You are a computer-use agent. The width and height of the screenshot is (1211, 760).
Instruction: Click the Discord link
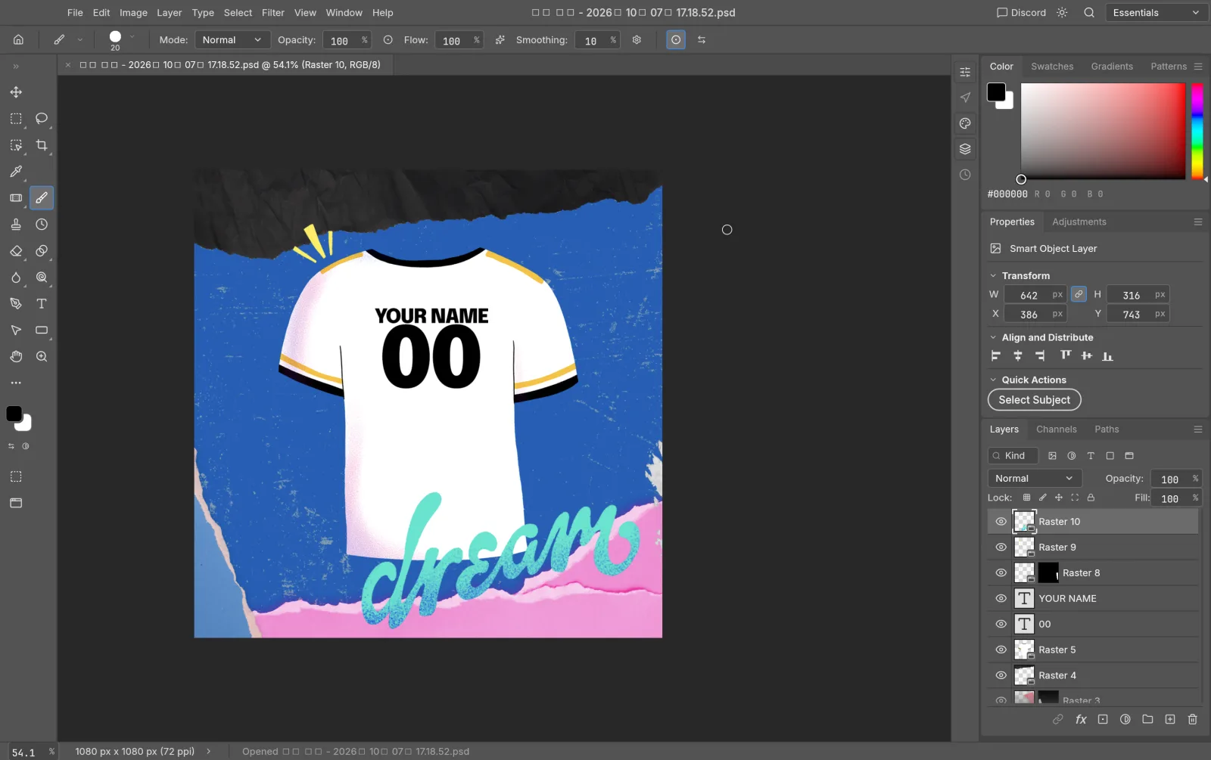coord(1022,13)
